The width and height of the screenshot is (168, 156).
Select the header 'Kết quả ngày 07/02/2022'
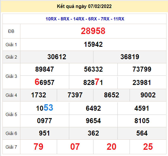pyautogui.click(x=84, y=7)
